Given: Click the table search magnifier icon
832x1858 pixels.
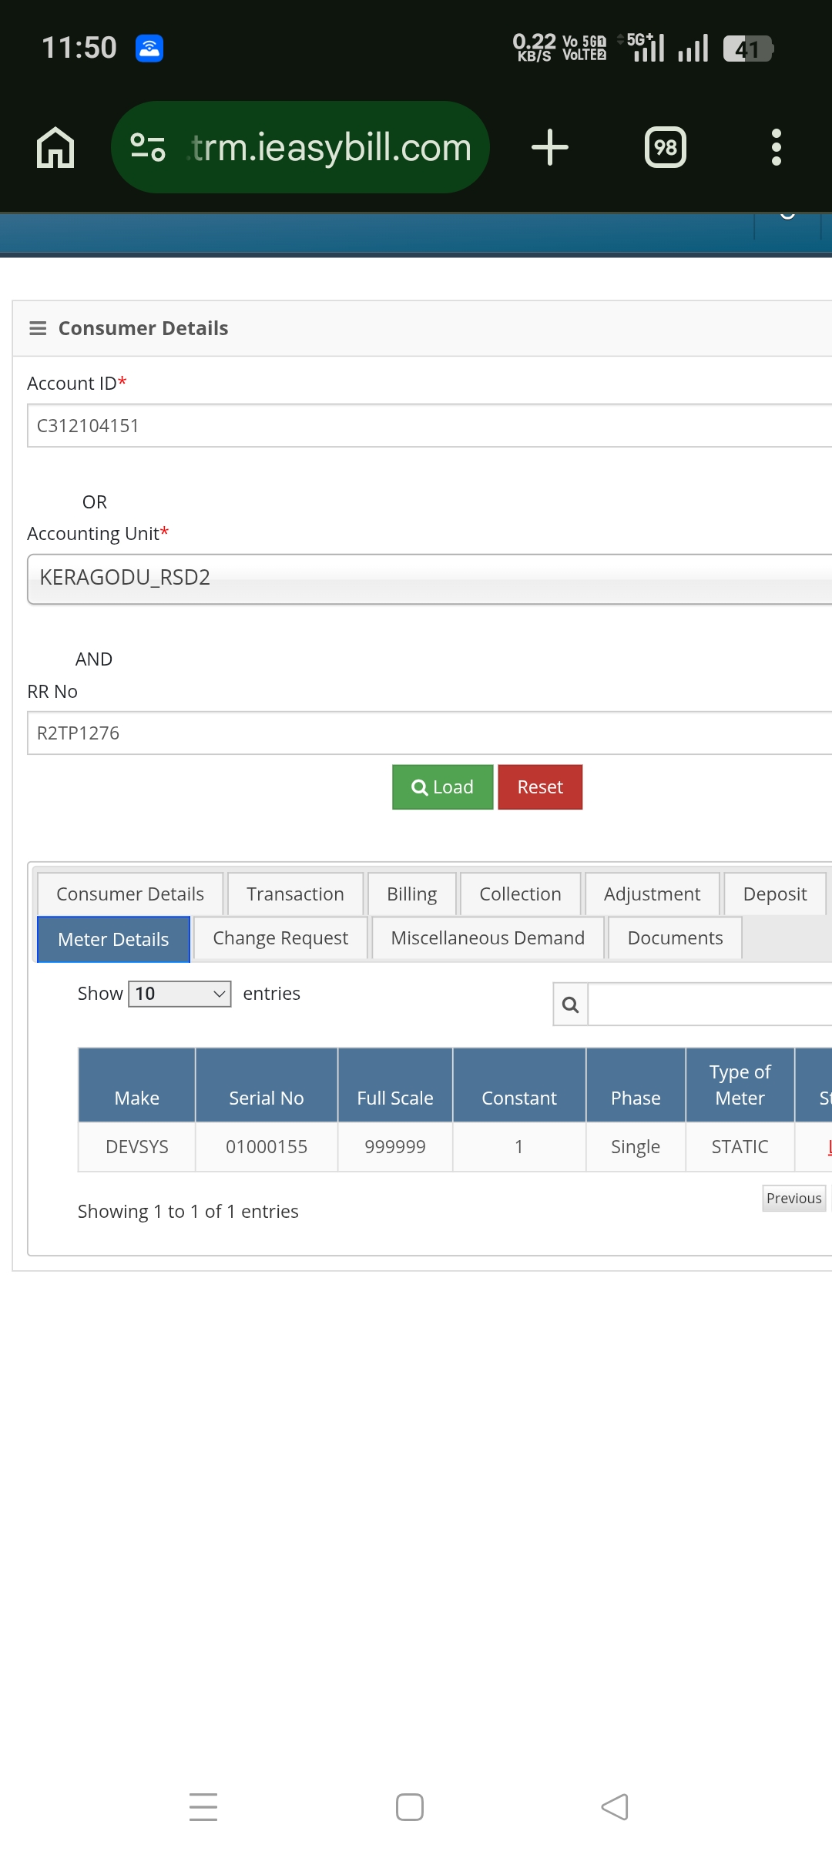Looking at the screenshot, I should click(x=571, y=1004).
